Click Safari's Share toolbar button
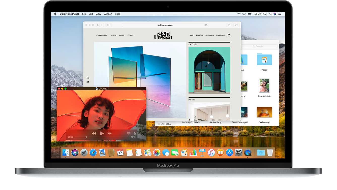This screenshot has height=190, width=337. 229,25
